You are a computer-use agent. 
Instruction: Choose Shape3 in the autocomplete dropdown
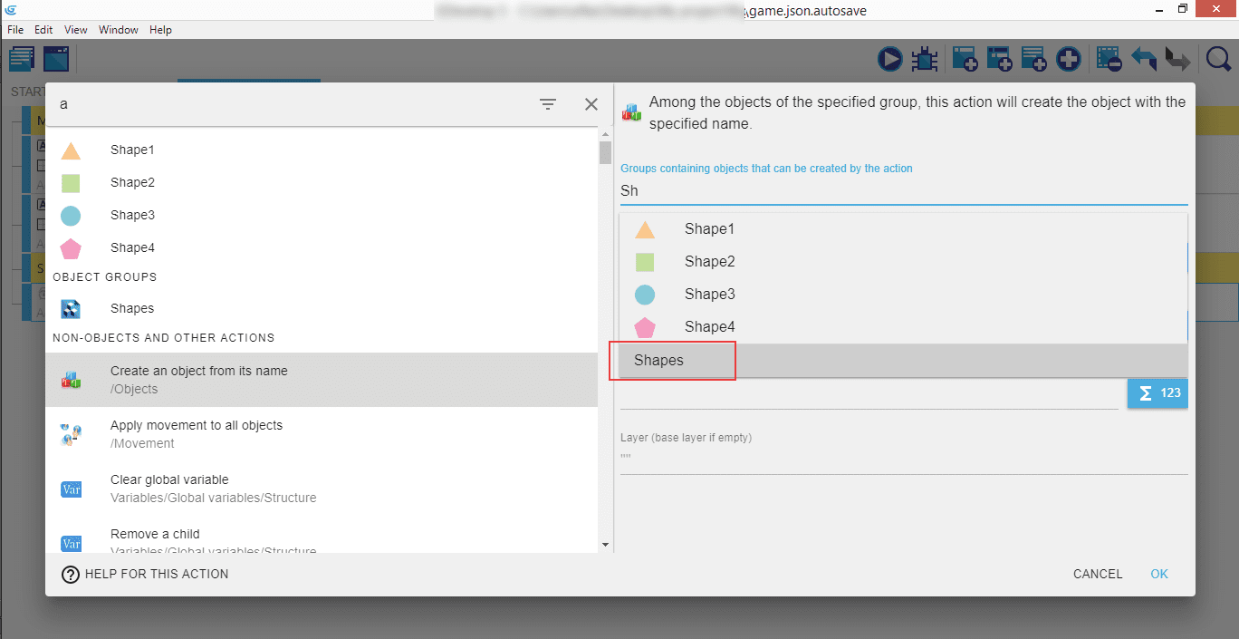[x=709, y=295]
